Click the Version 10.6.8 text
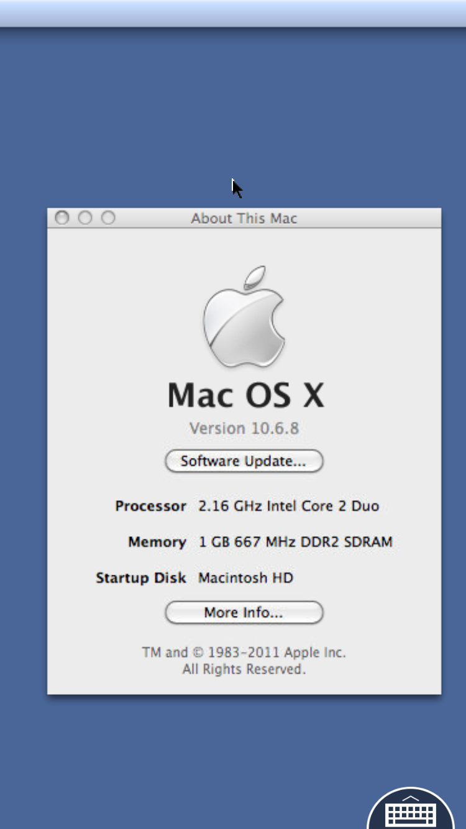The width and height of the screenshot is (466, 829). (244, 428)
